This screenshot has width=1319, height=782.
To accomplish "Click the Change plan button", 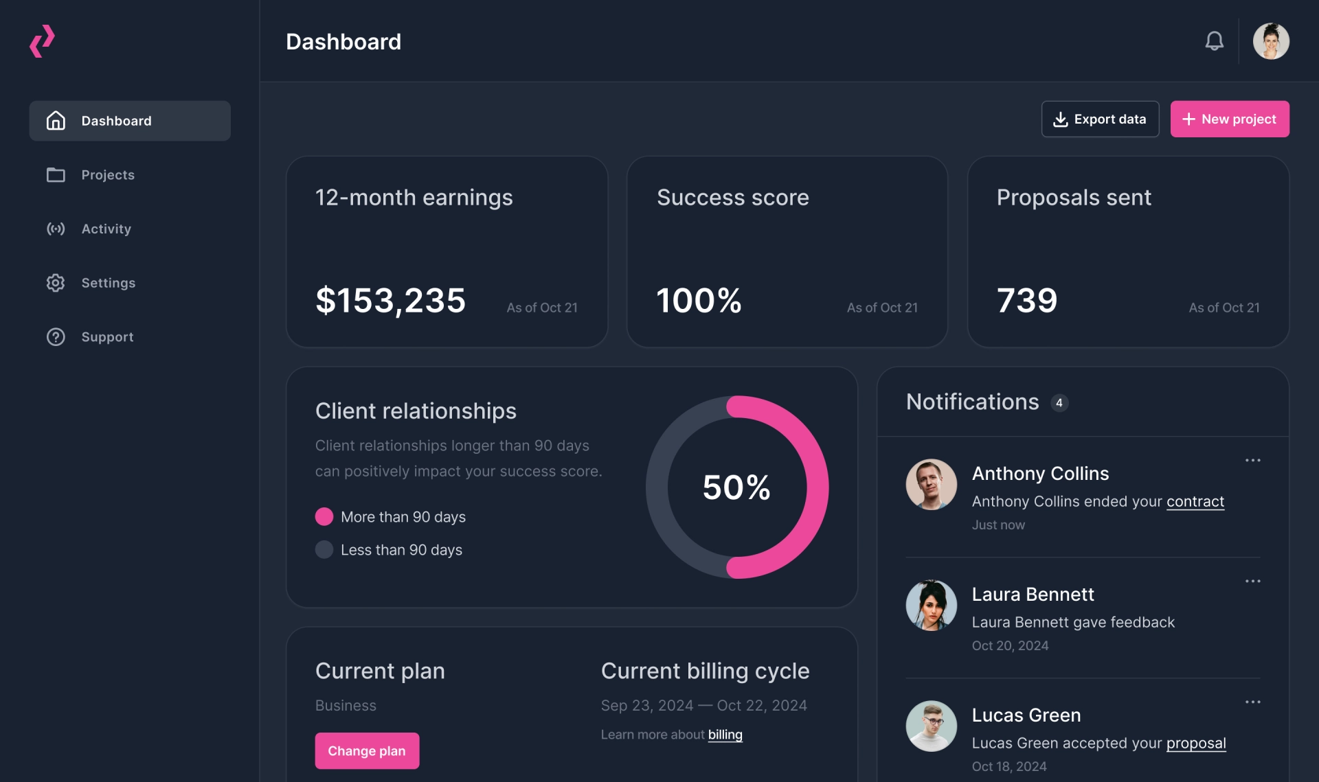I will click(x=367, y=750).
